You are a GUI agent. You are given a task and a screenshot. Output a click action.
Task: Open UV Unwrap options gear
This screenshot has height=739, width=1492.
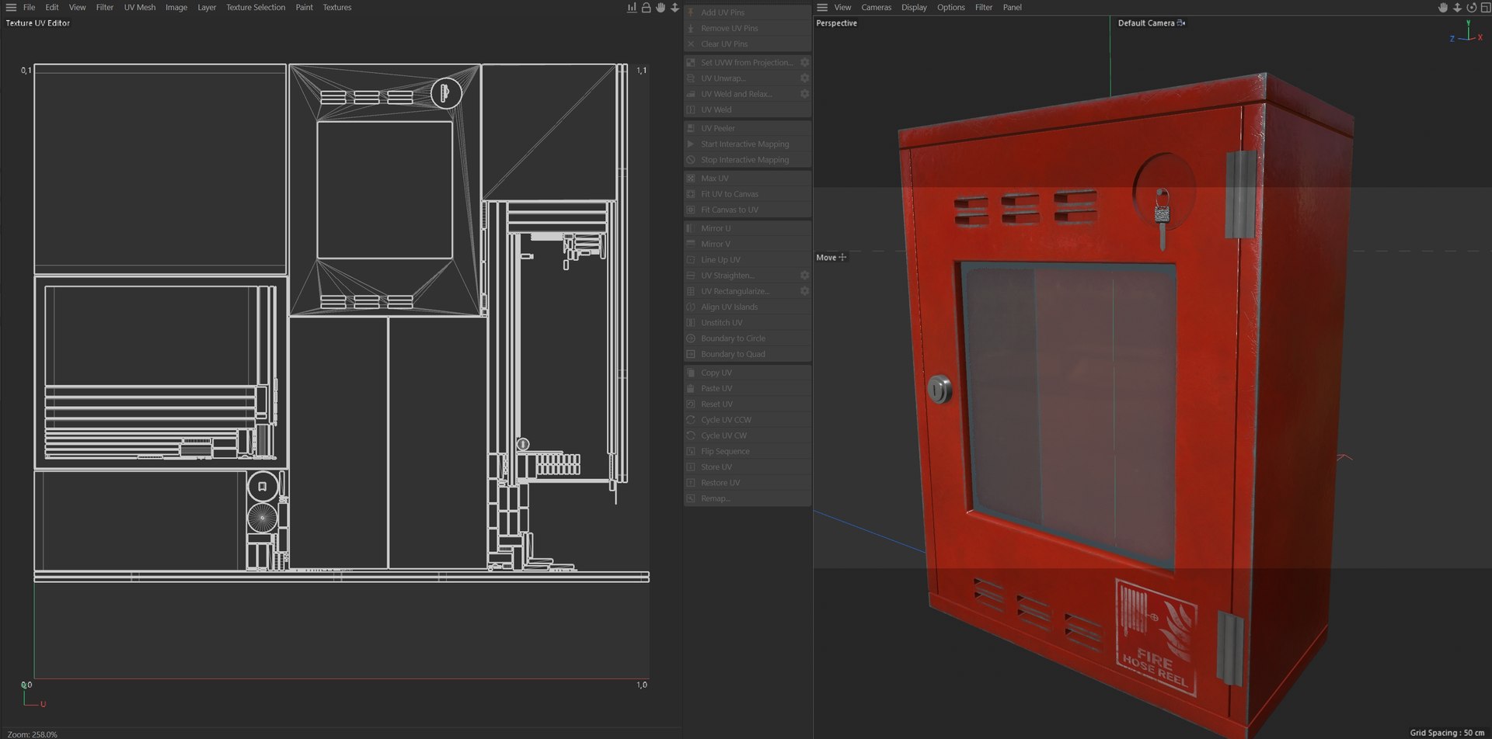coord(804,78)
